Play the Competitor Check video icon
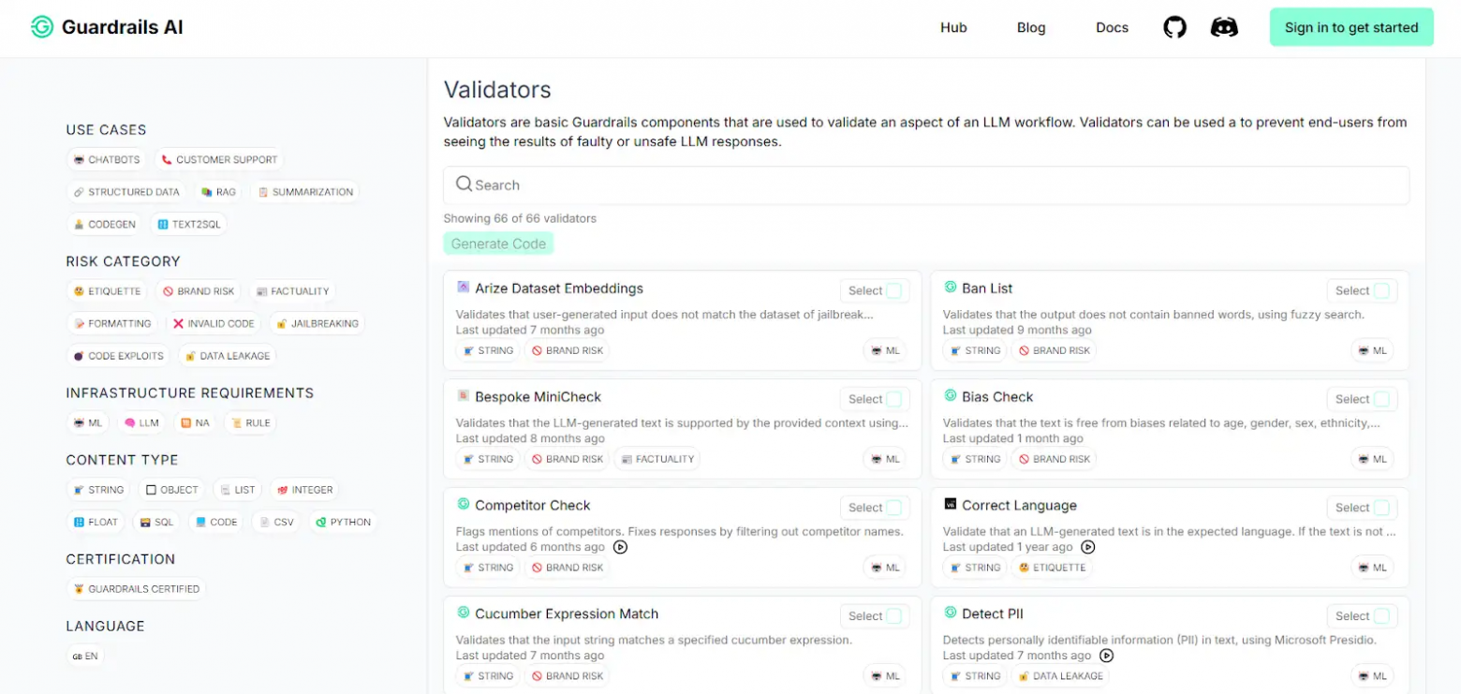Viewport: 1461px width, 694px height. tap(620, 547)
